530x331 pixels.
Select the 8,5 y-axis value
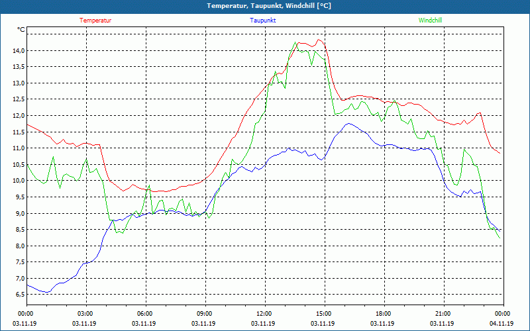coord(20,230)
